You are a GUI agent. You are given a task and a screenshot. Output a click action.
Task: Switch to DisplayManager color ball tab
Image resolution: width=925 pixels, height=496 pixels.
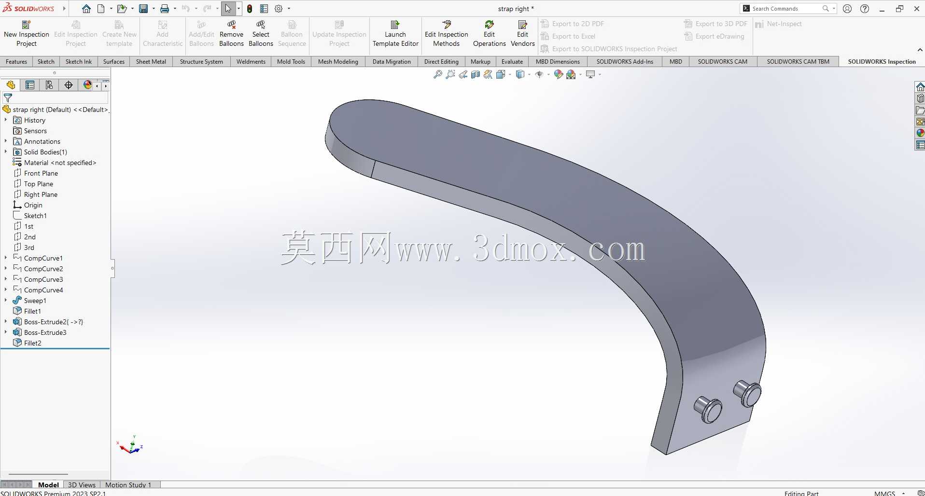87,85
